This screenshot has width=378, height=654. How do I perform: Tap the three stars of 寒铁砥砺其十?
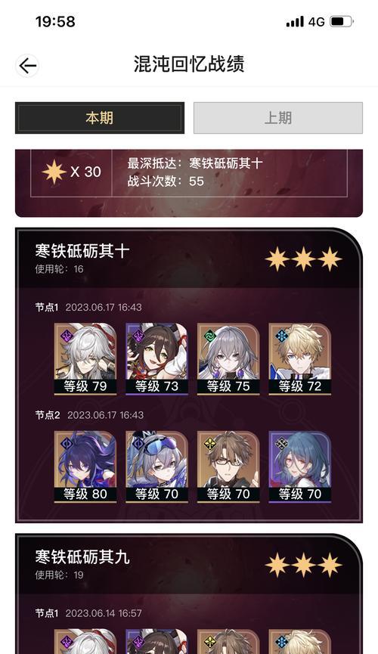coord(303,259)
